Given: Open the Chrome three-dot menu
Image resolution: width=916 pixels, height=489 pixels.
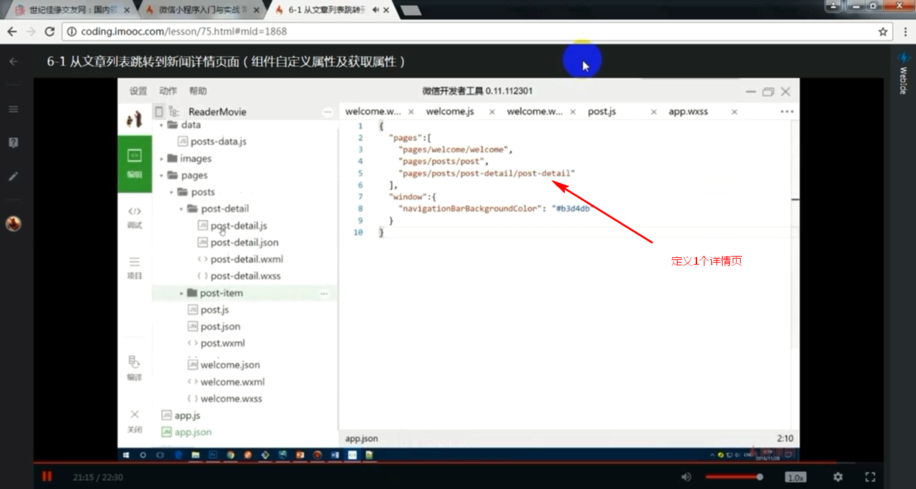Looking at the screenshot, I should click(904, 32).
